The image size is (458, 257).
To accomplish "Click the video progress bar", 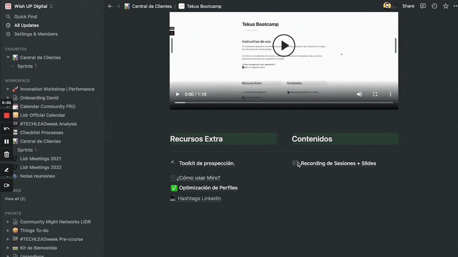I will (x=284, y=102).
